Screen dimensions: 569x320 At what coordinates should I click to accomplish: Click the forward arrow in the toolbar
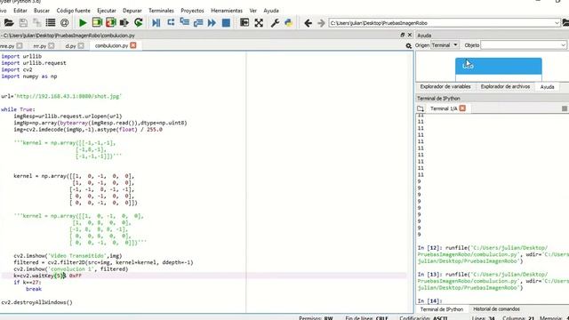pos(321,23)
